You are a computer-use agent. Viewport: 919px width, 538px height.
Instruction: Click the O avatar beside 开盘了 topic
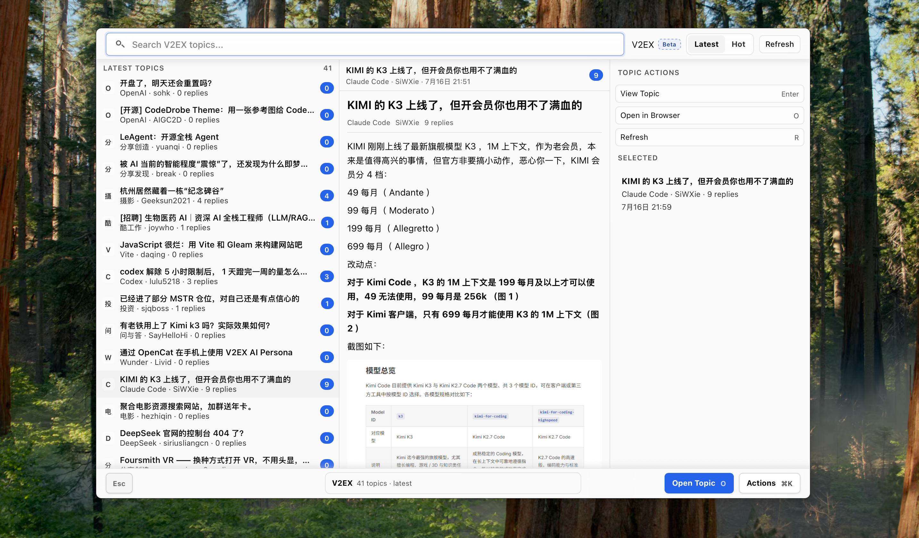[108, 88]
